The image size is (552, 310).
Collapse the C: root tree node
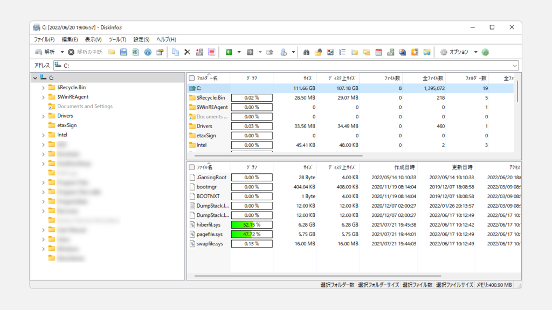(x=35, y=77)
